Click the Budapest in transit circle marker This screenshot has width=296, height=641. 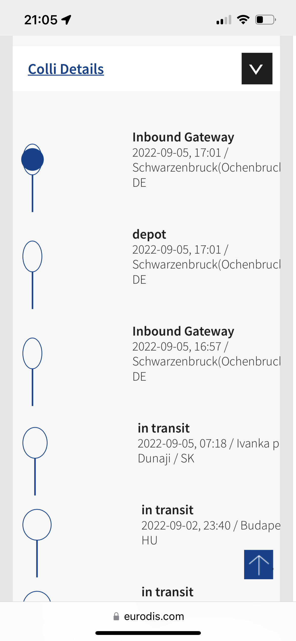click(x=37, y=525)
